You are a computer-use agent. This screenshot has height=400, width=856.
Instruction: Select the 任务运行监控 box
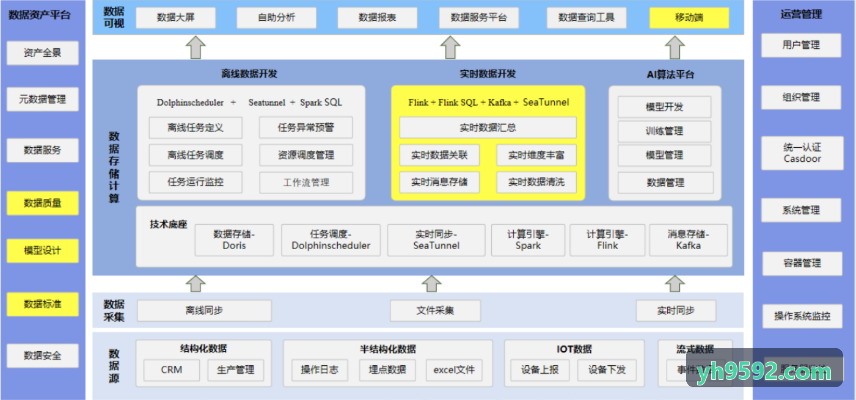pos(196,182)
